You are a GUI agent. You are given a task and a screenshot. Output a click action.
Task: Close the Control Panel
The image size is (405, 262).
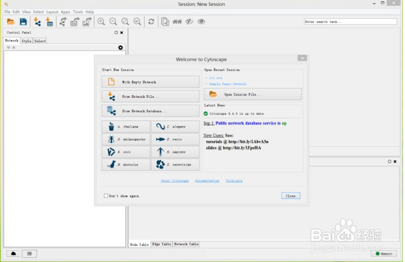tap(121, 33)
